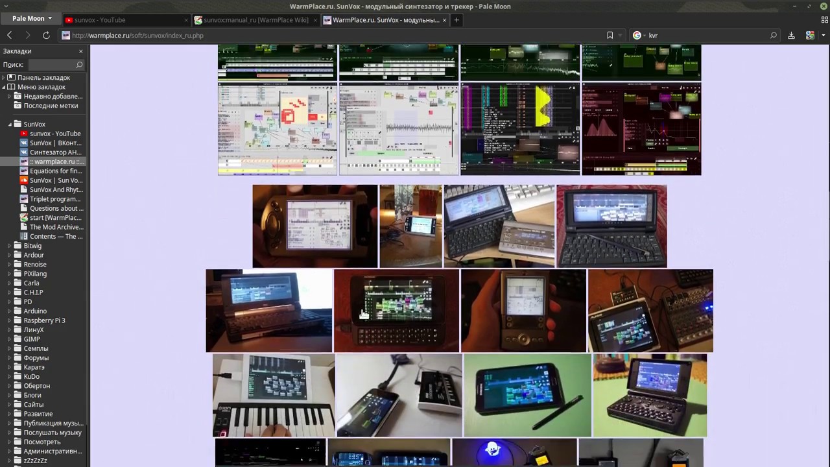
Task: Expand the 'Панель закладок' tree node
Action: pyautogui.click(x=4, y=78)
